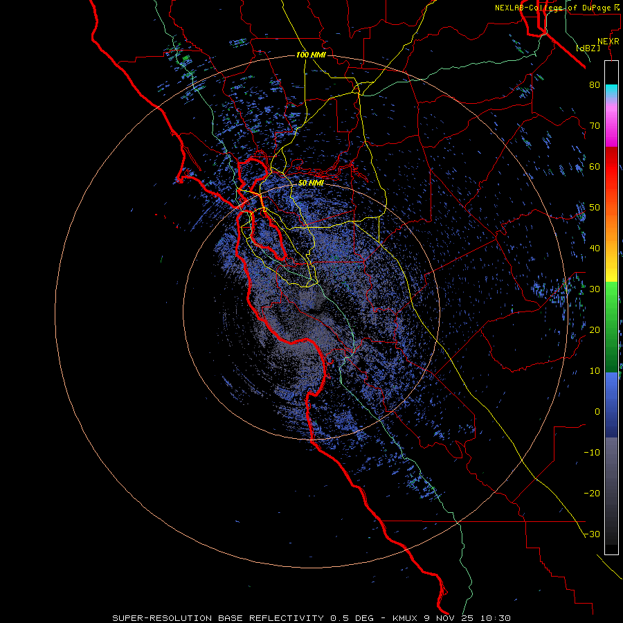
Task: Click the [dBZ] units label
Action: click(588, 48)
